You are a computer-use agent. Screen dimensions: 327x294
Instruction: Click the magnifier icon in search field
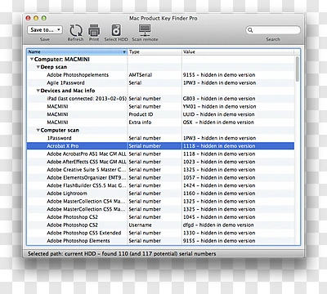coord(250,30)
